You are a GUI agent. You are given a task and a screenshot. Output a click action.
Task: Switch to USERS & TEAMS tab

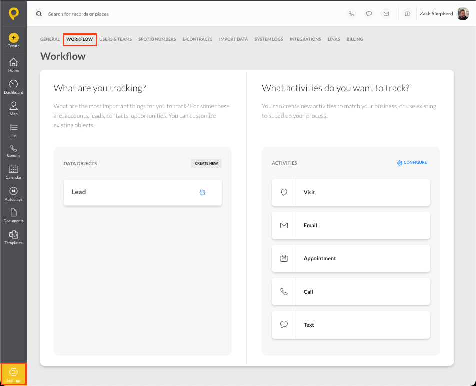point(115,39)
